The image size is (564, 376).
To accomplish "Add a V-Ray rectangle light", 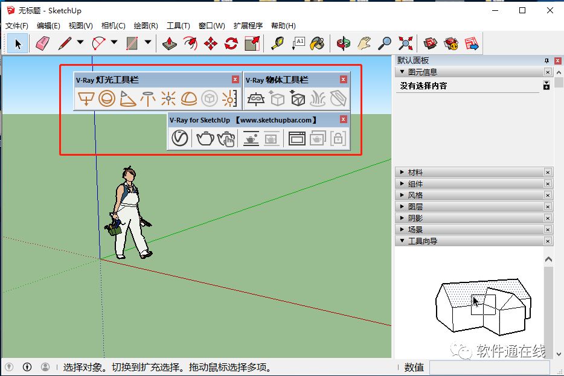I will [x=86, y=98].
